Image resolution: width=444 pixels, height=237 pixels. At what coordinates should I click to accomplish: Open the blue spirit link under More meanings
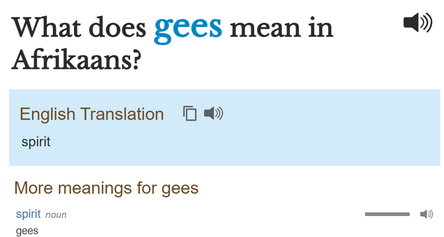pos(28,214)
